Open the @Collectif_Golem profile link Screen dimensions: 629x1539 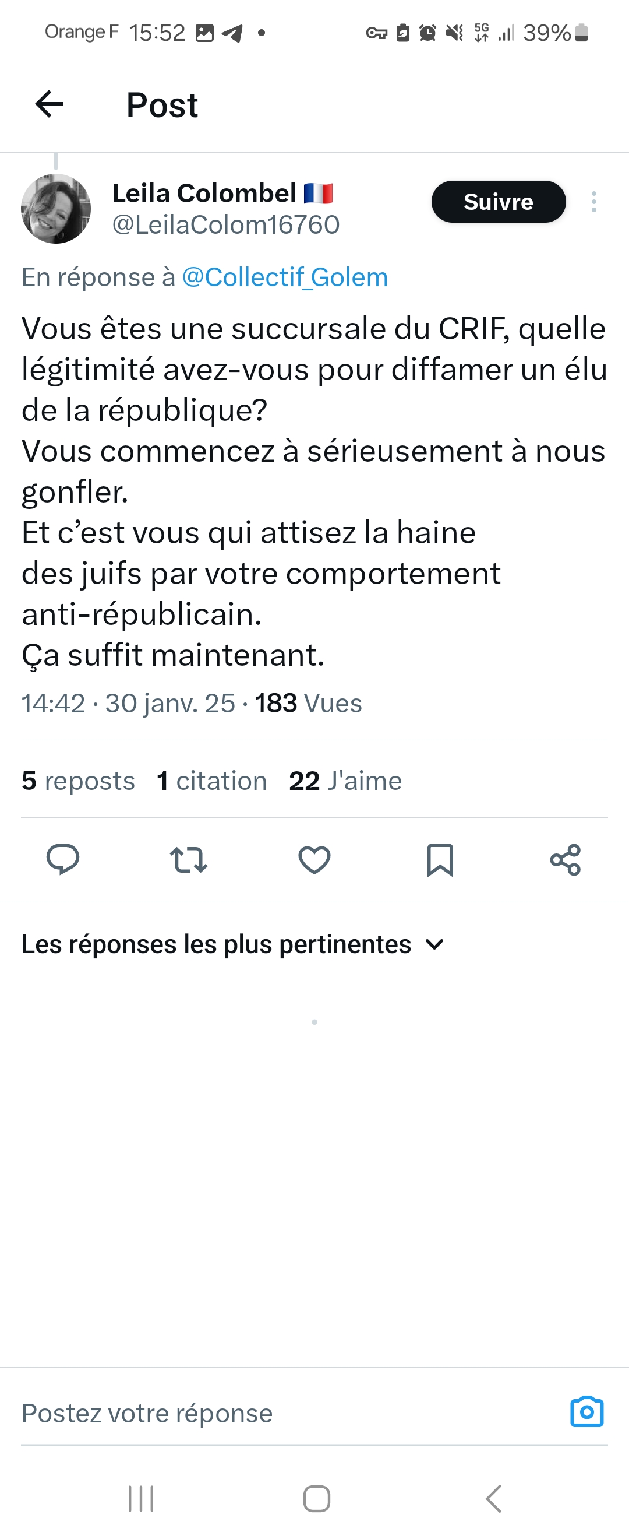[x=285, y=277]
